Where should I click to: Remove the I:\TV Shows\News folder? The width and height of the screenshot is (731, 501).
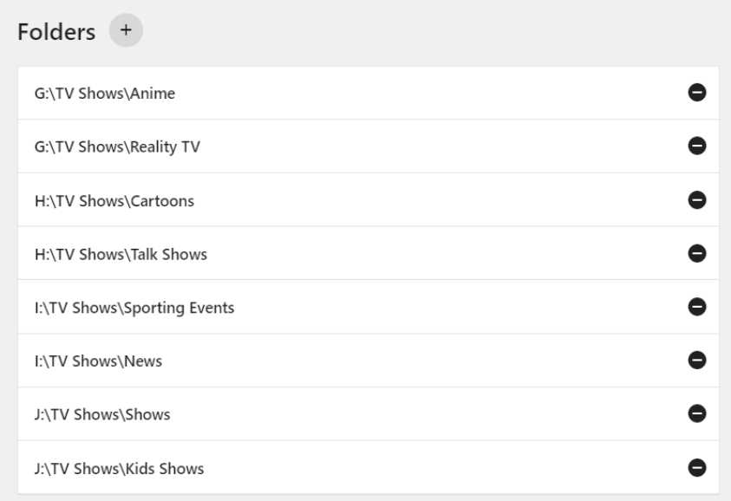click(696, 361)
